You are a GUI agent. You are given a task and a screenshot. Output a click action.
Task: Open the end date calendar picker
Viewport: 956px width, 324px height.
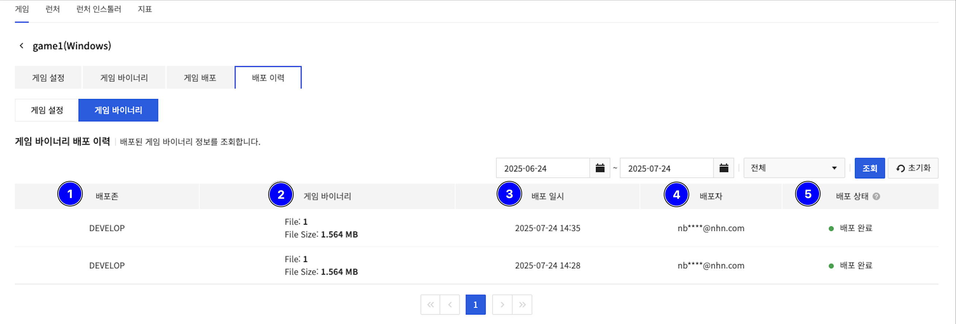coord(723,168)
